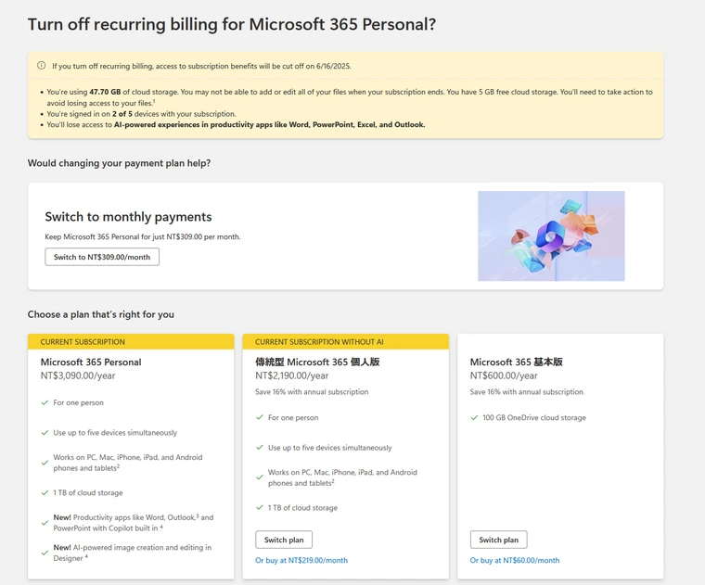Screen dimensions: 705x585
Task: Click the checkmark beside Productivity apps with Copilot
Action: pyautogui.click(x=45, y=523)
